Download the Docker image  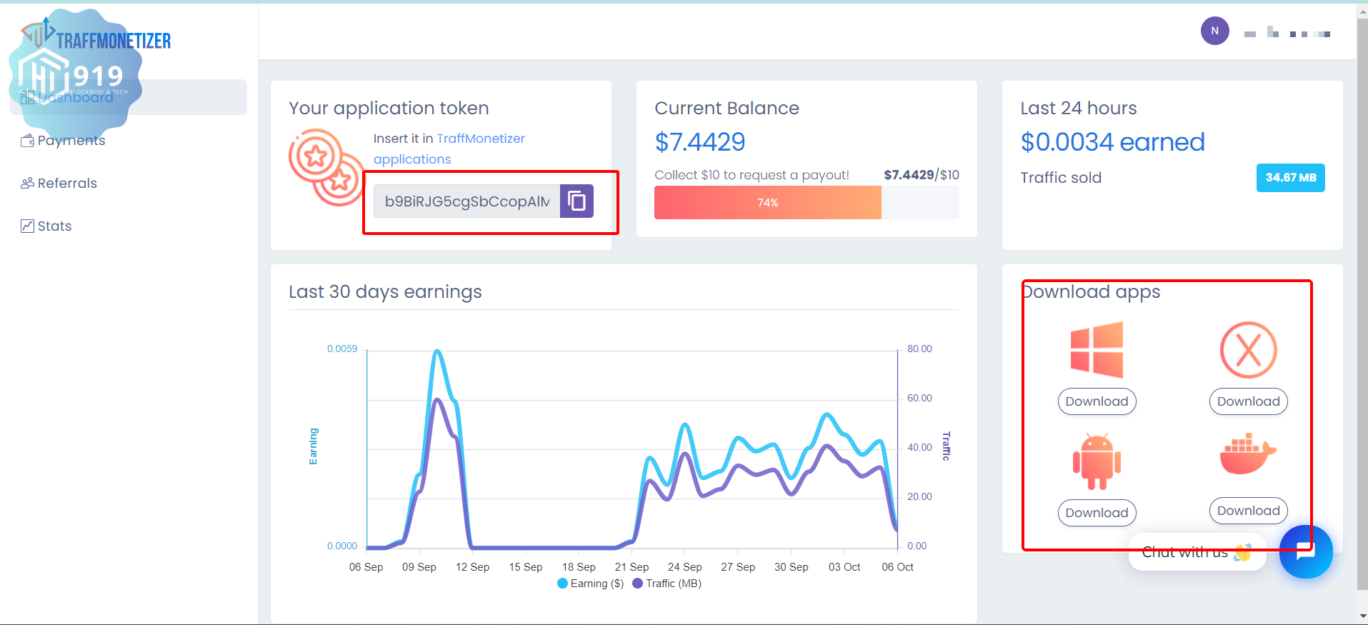[x=1248, y=511]
